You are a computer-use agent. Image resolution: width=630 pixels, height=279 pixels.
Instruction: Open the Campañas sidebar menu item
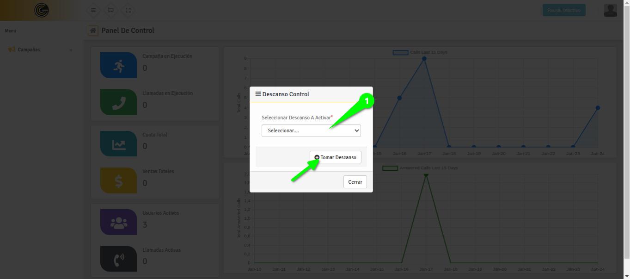pos(29,50)
